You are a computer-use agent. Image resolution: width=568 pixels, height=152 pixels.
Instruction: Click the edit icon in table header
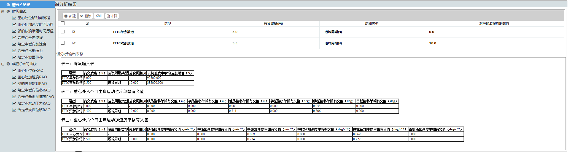(88, 24)
